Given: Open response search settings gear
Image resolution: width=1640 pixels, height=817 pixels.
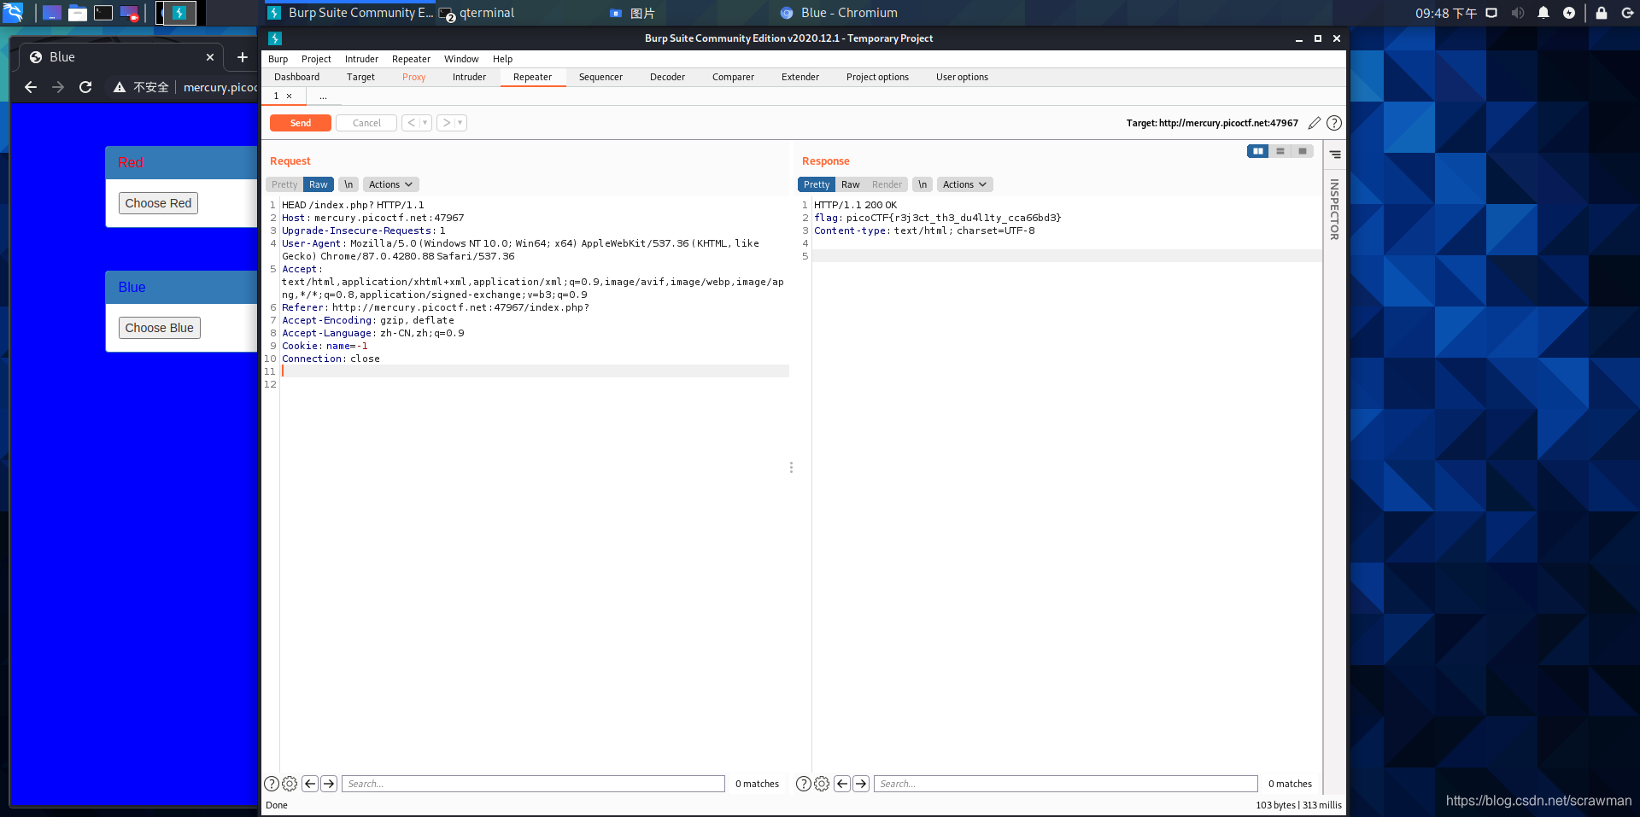Looking at the screenshot, I should (x=822, y=784).
